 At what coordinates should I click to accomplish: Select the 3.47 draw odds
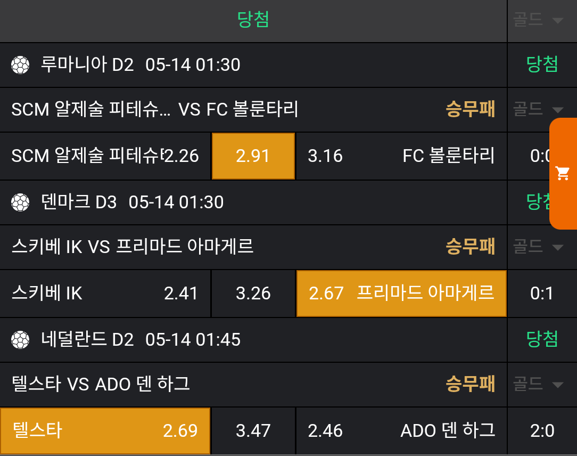253,430
